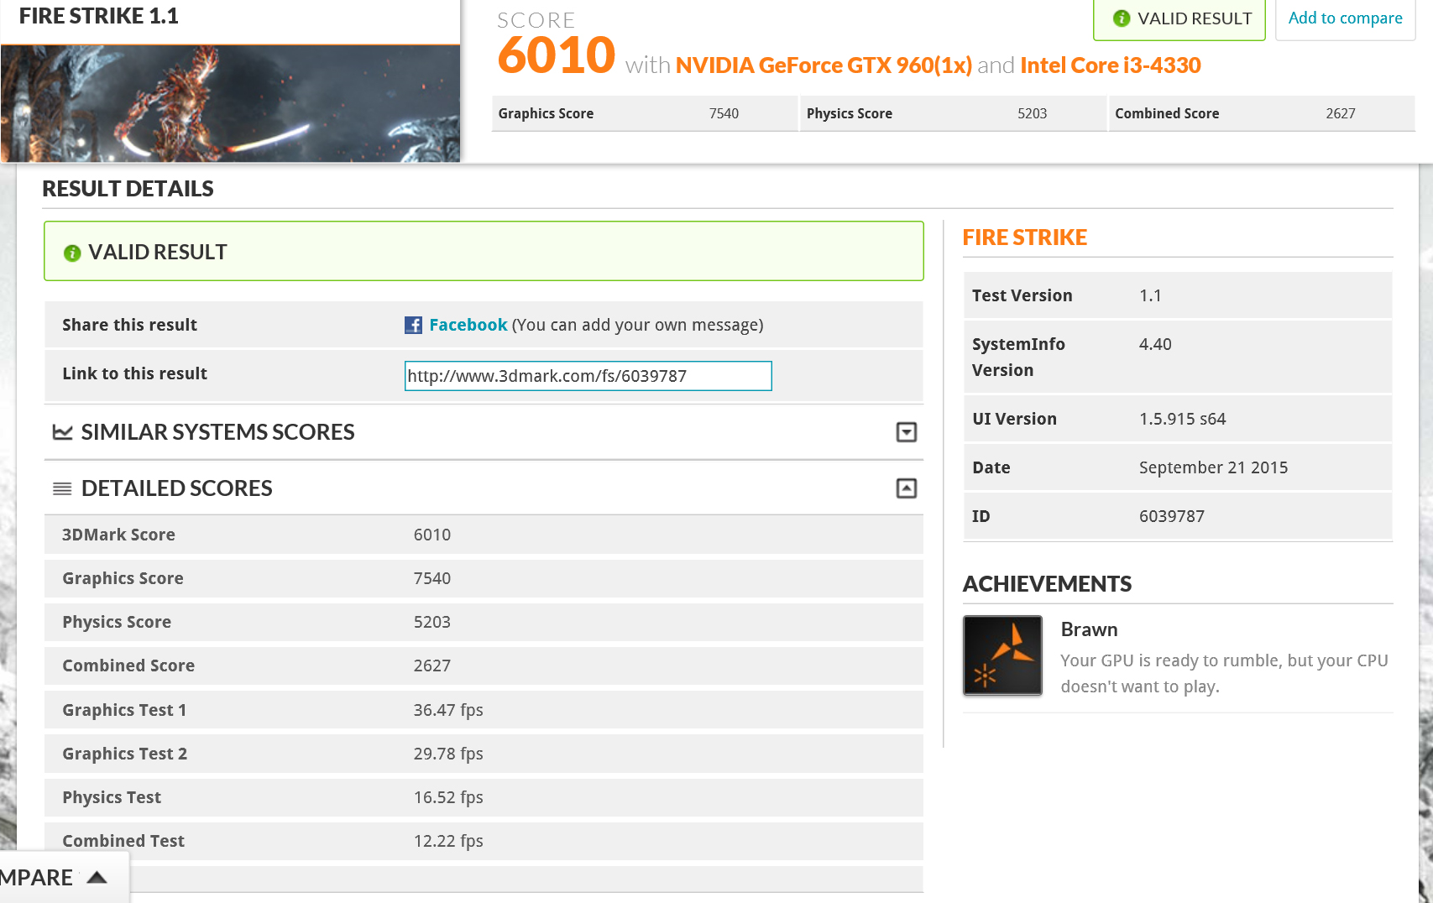Click the Physics Test label
Viewport: 1433px width, 903px height.
[112, 797]
